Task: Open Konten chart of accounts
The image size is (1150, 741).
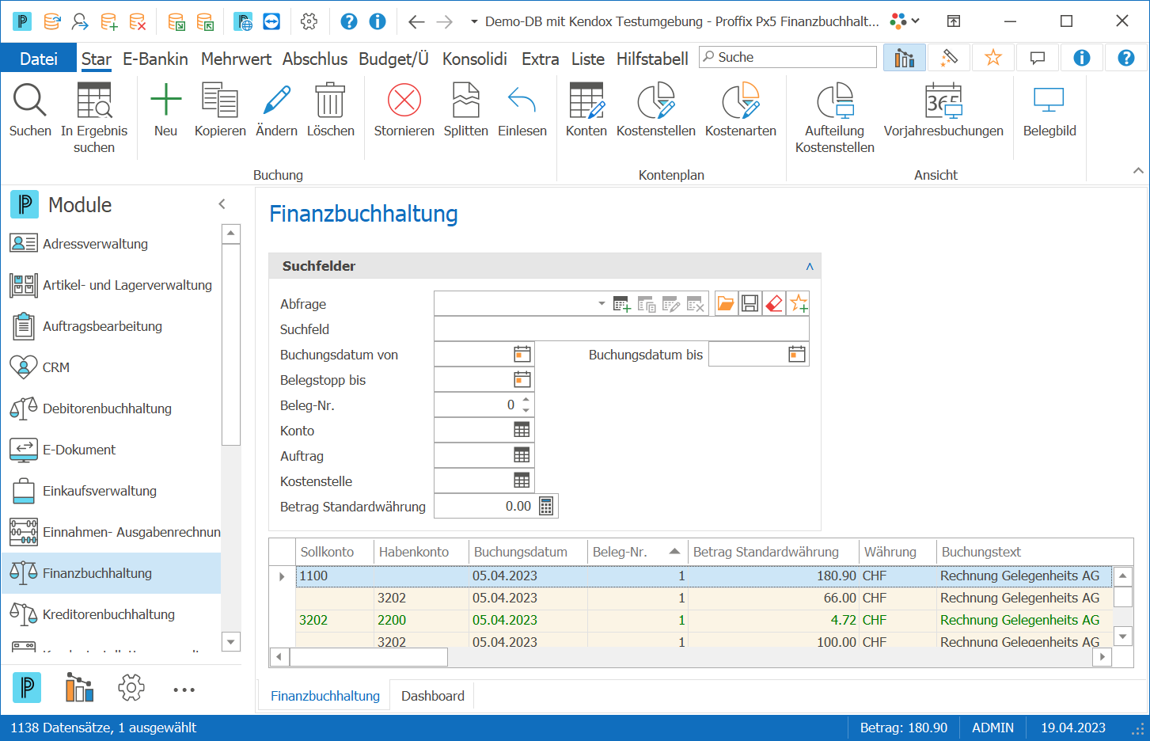Action: [x=586, y=101]
